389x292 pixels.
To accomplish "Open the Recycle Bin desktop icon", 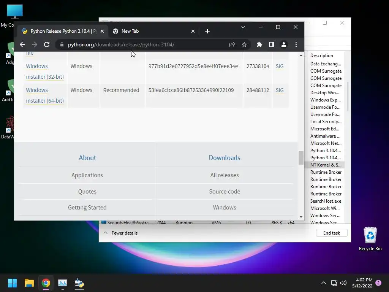I will tap(370, 239).
